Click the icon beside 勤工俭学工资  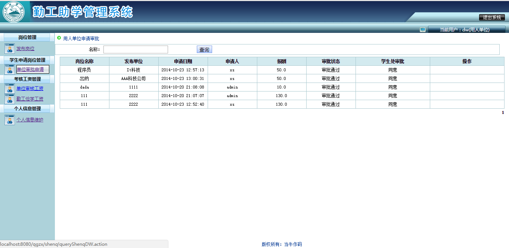click(x=10, y=99)
